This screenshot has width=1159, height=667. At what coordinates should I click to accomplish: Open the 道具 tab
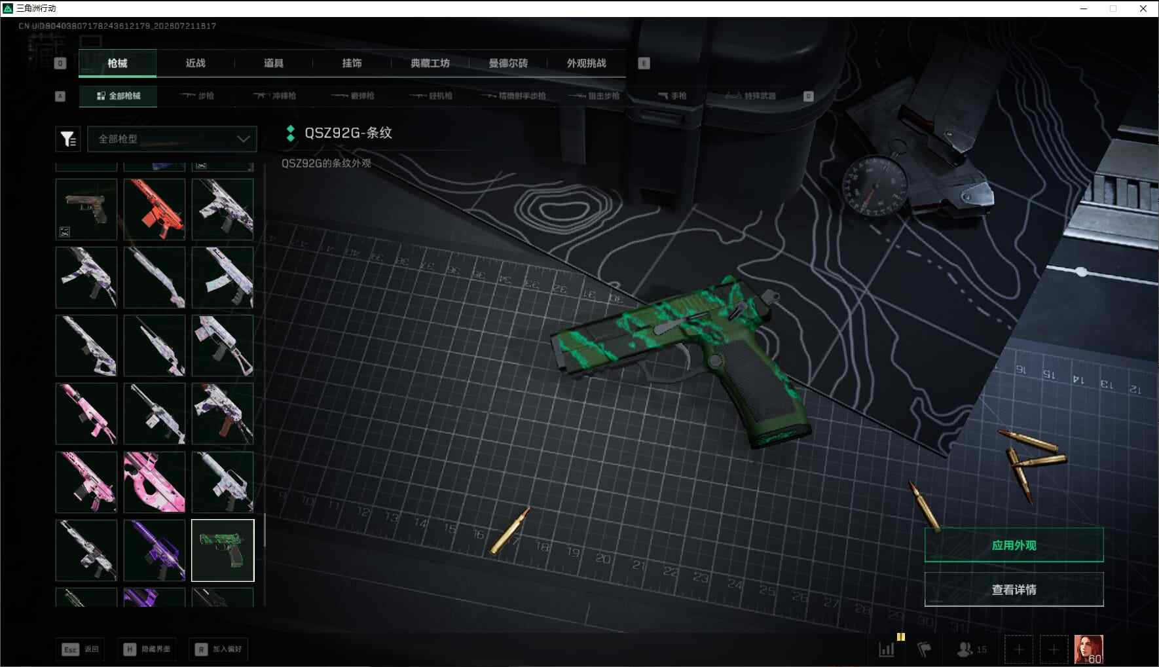[274, 63]
